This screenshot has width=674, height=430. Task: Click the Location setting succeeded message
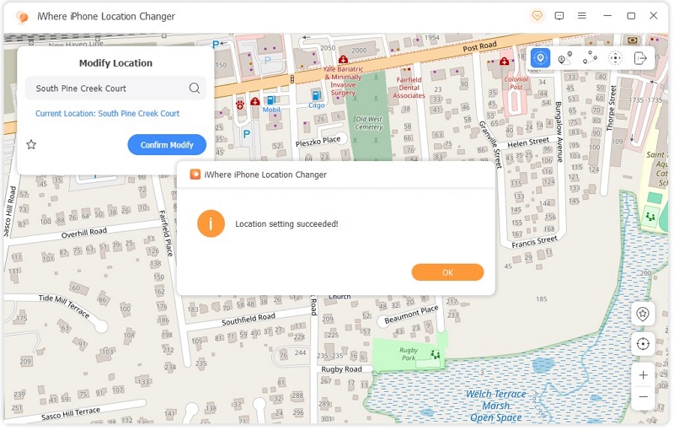point(286,224)
